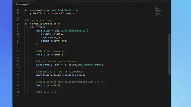Click the '# Conversation loop' comment
The width and height of the screenshot is (191, 107).
[x=38, y=20]
